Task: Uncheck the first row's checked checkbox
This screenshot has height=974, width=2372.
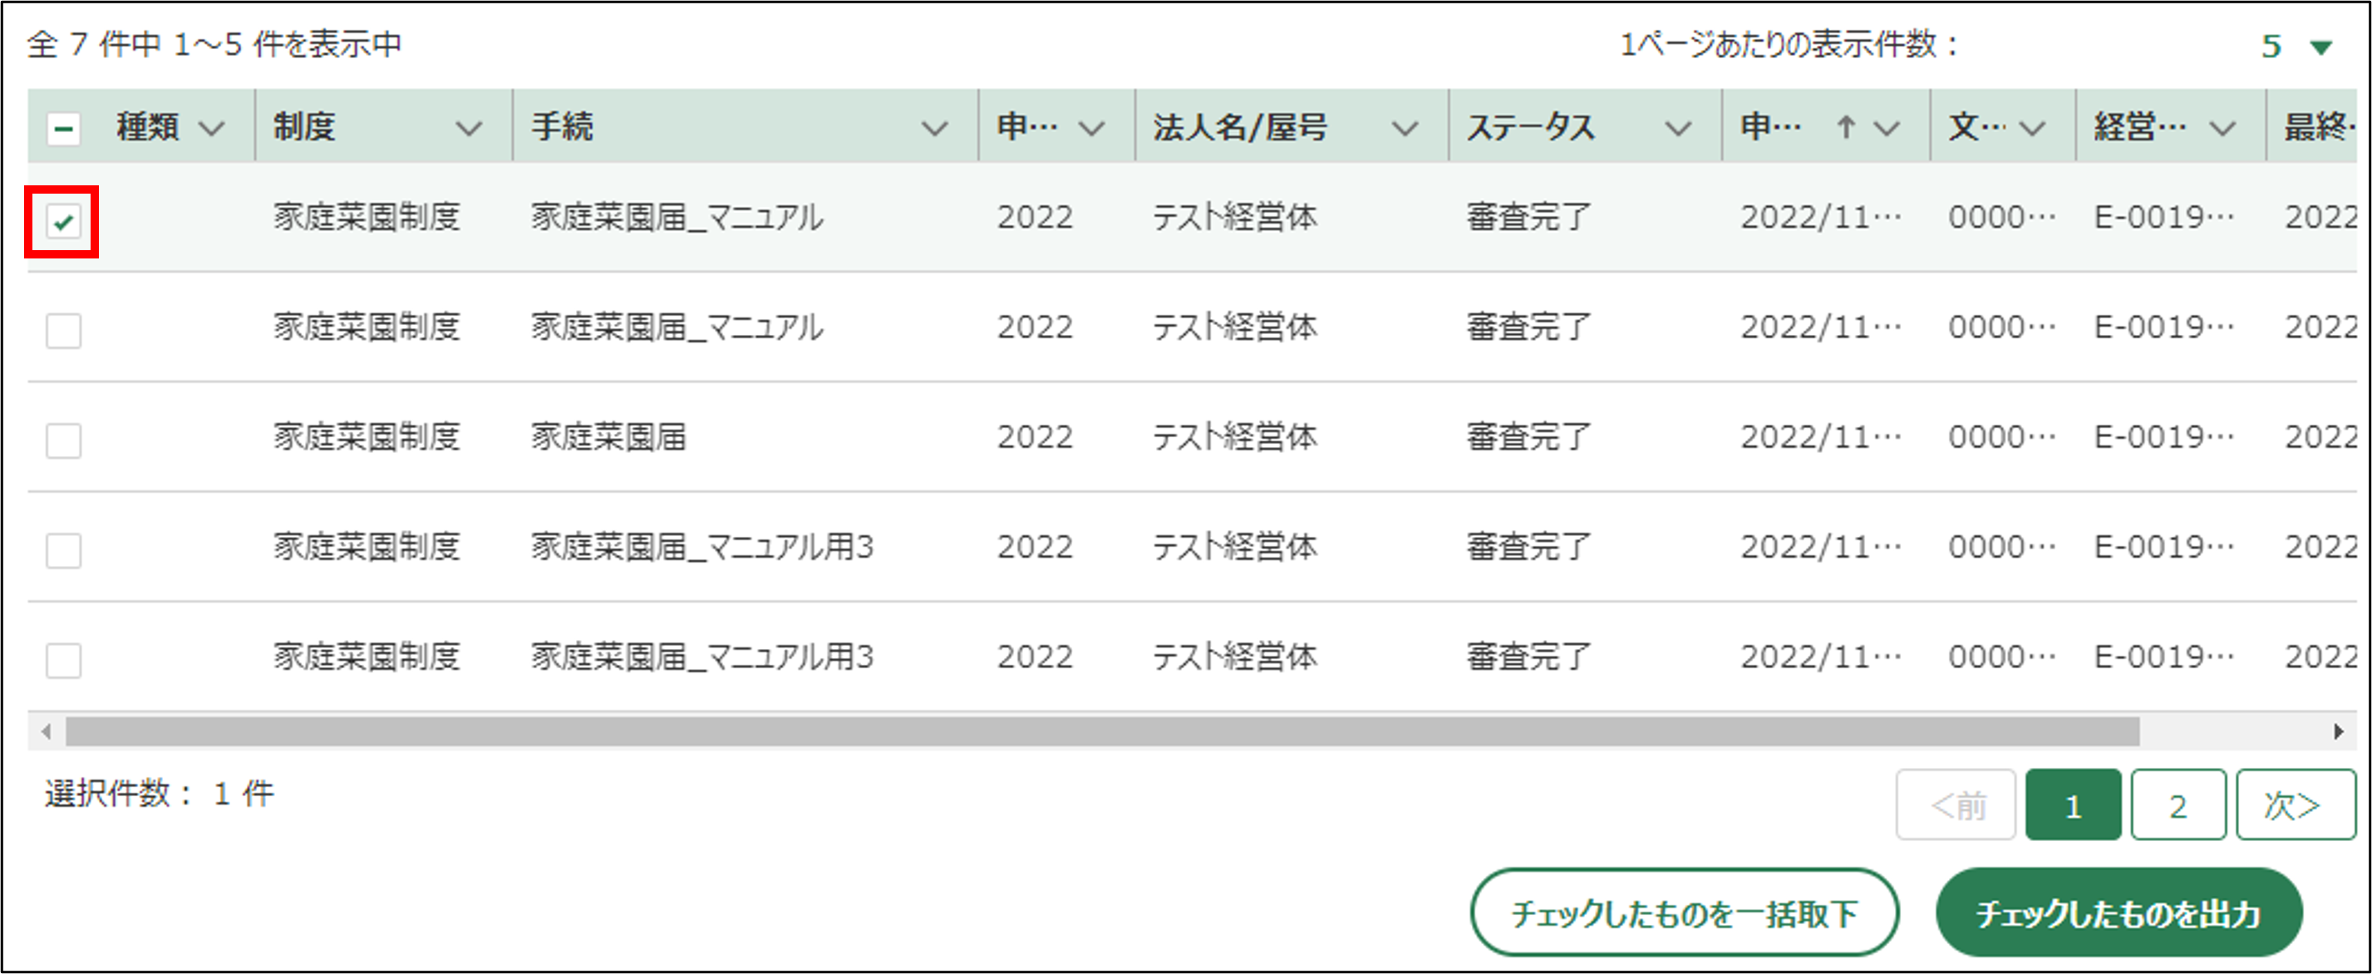Action: pyautogui.click(x=63, y=222)
